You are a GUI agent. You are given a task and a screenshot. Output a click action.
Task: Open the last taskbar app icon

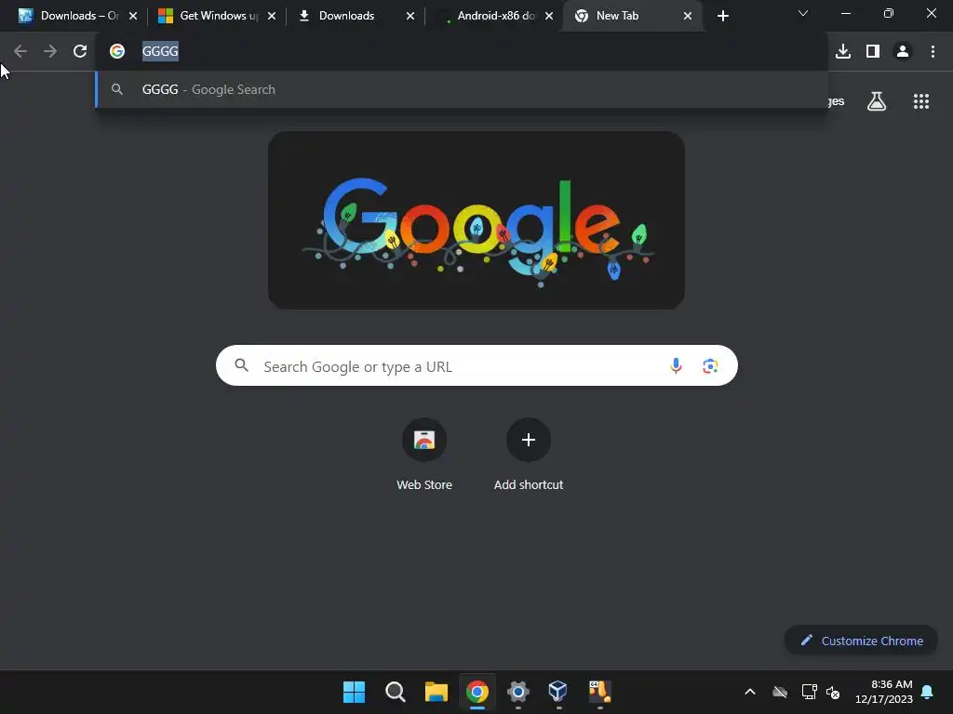(x=599, y=691)
